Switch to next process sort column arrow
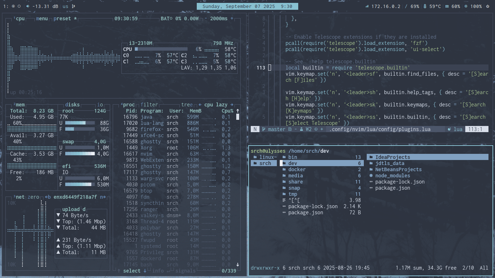This screenshot has height=278, width=495. click(232, 105)
